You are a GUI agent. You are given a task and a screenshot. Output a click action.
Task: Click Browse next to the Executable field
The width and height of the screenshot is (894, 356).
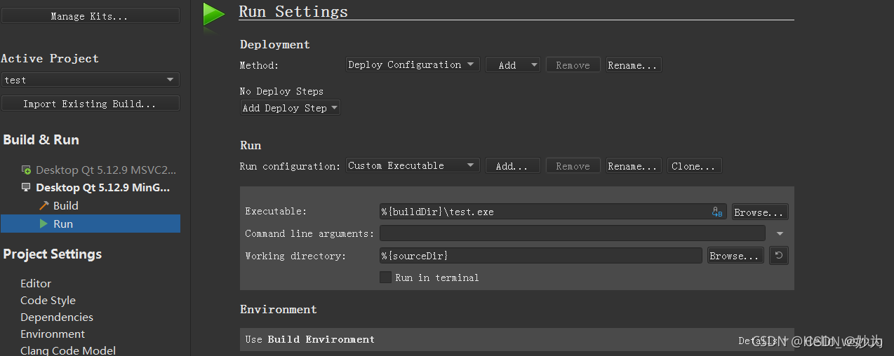pos(760,212)
